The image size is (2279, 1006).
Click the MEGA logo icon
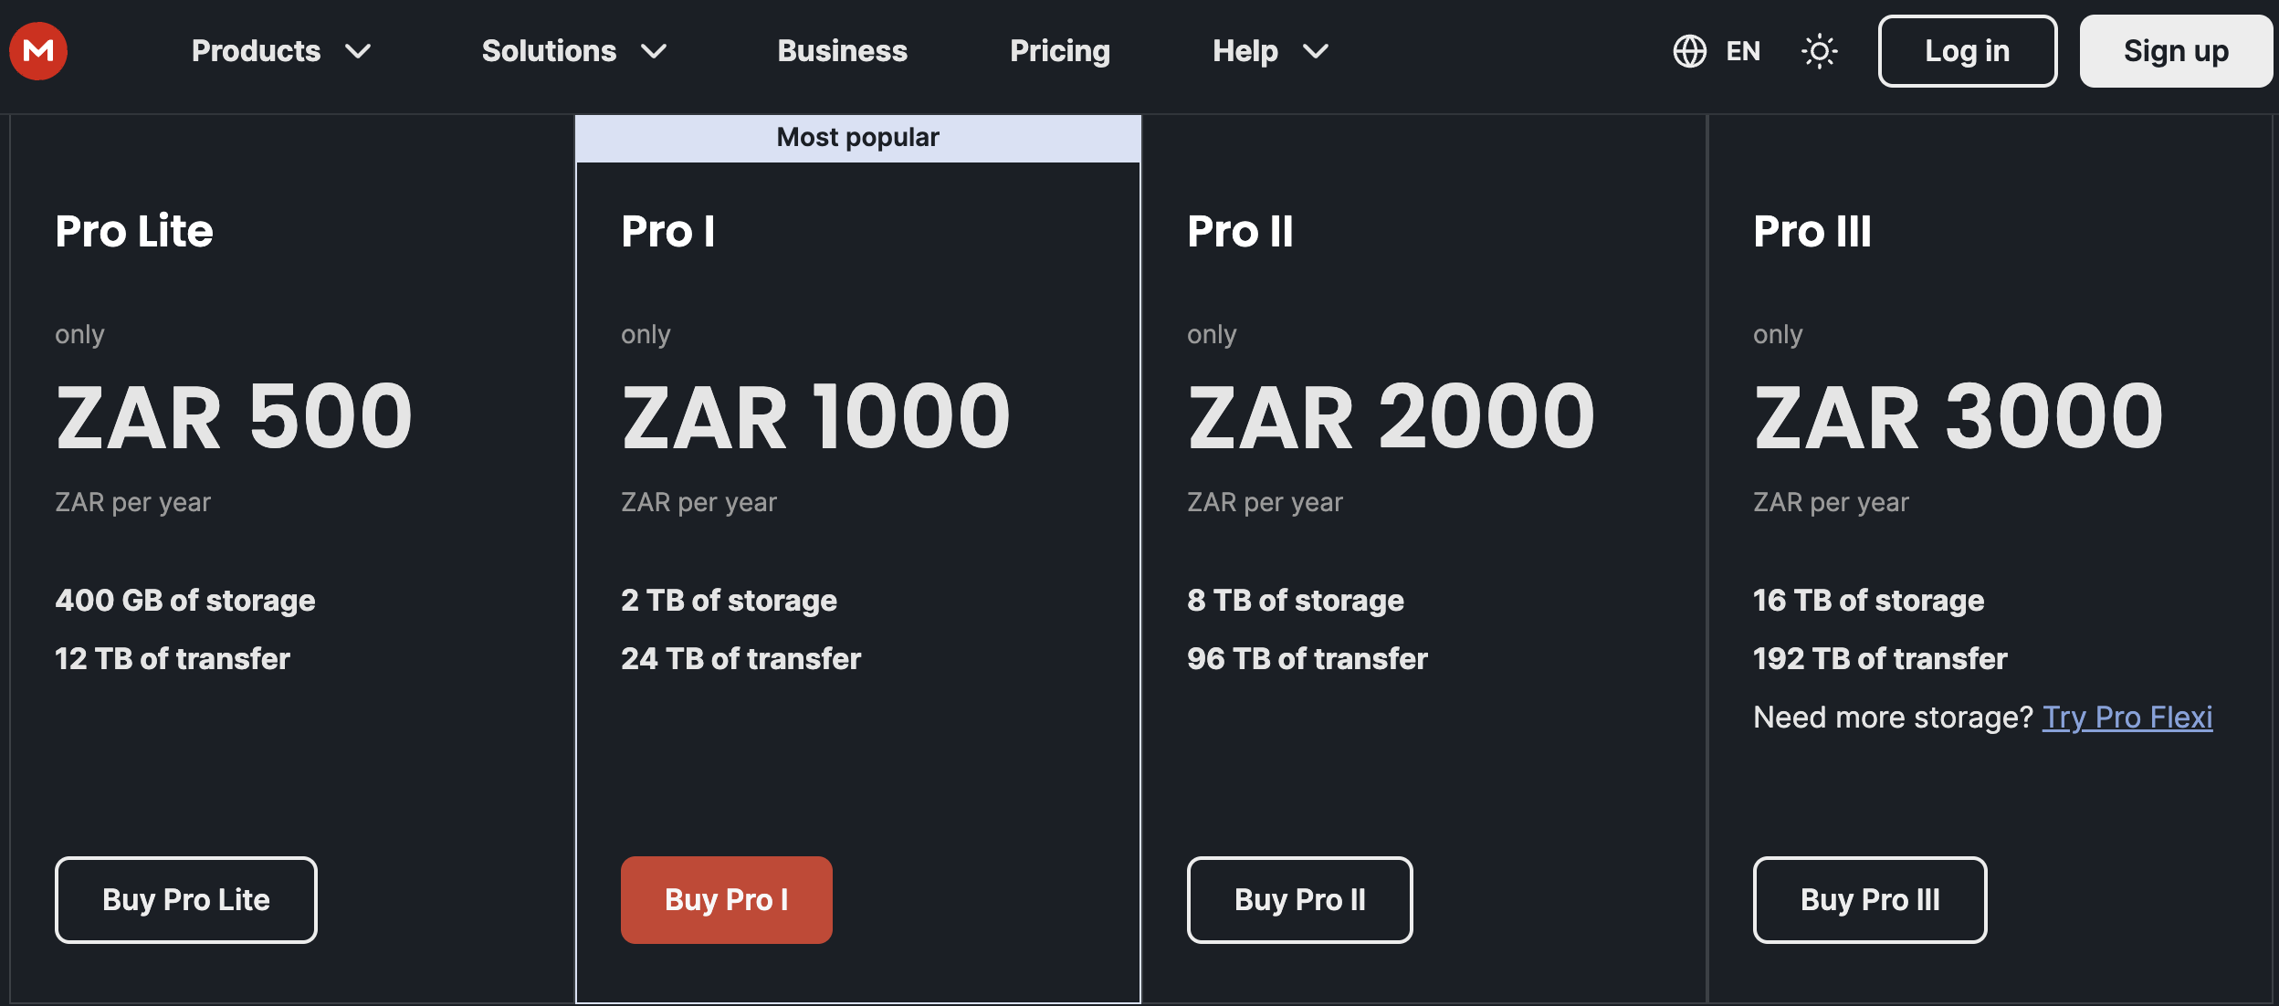click(38, 51)
